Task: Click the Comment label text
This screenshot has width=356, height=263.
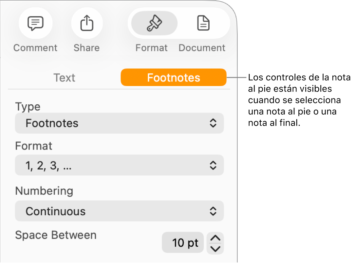Action: click(35, 47)
